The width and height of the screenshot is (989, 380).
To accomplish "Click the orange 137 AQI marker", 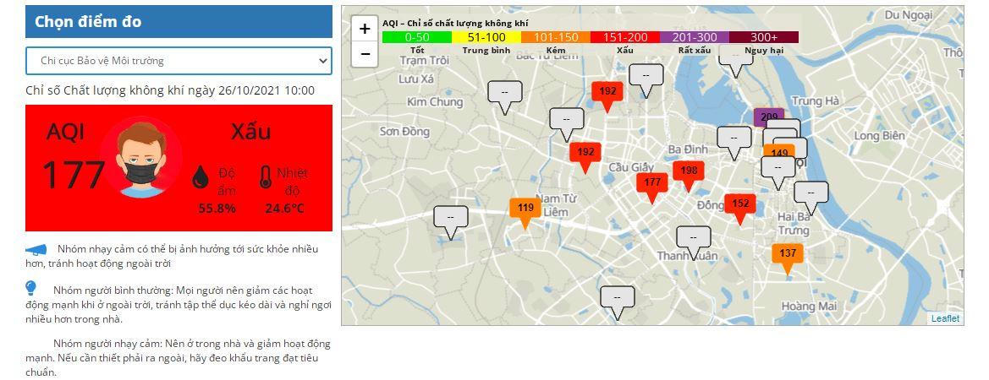I will point(788,254).
